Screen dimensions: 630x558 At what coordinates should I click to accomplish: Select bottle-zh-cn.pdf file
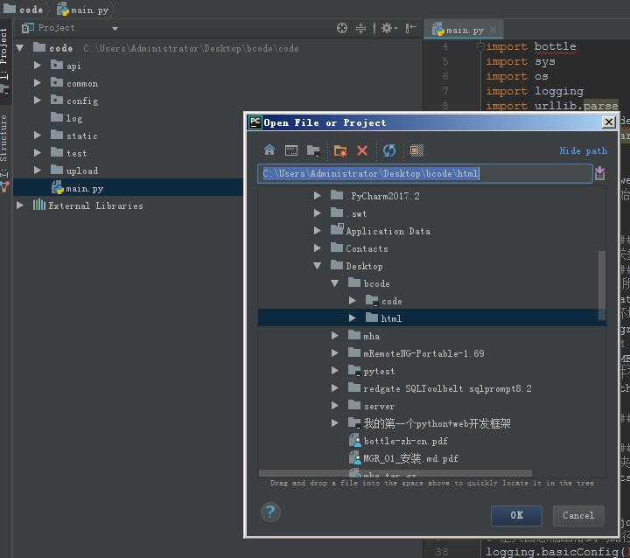coord(399,441)
